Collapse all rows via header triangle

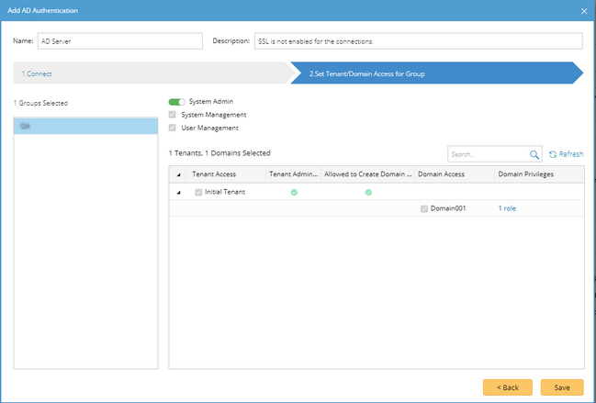(x=179, y=174)
